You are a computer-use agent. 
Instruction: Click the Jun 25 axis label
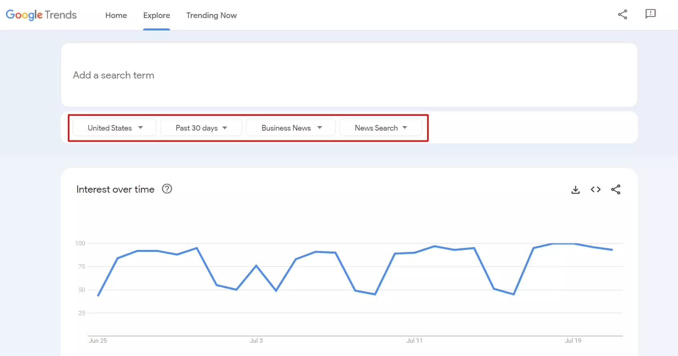coord(98,340)
